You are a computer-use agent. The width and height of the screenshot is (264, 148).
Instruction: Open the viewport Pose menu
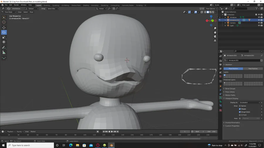[x=31, y=12]
